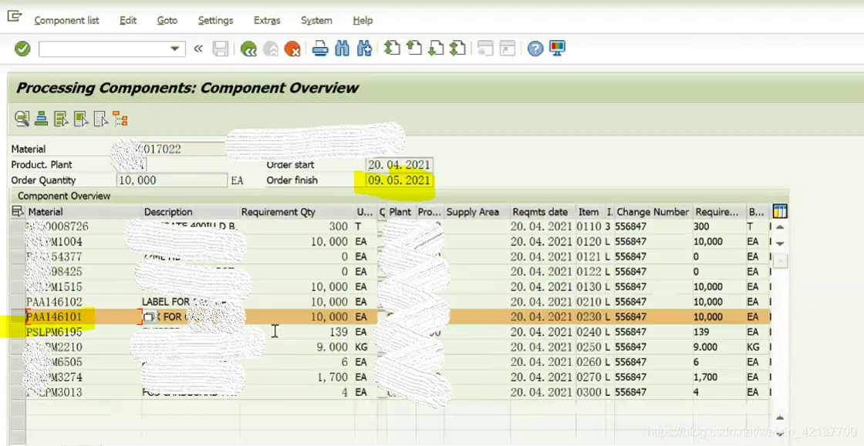864x446 pixels.
Task: Click the Order start date field 20.04.2021
Action: click(399, 165)
